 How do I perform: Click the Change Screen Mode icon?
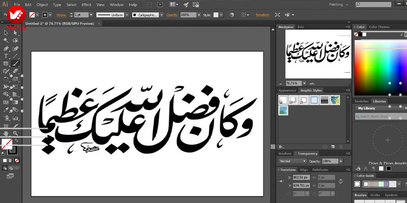pos(10,176)
